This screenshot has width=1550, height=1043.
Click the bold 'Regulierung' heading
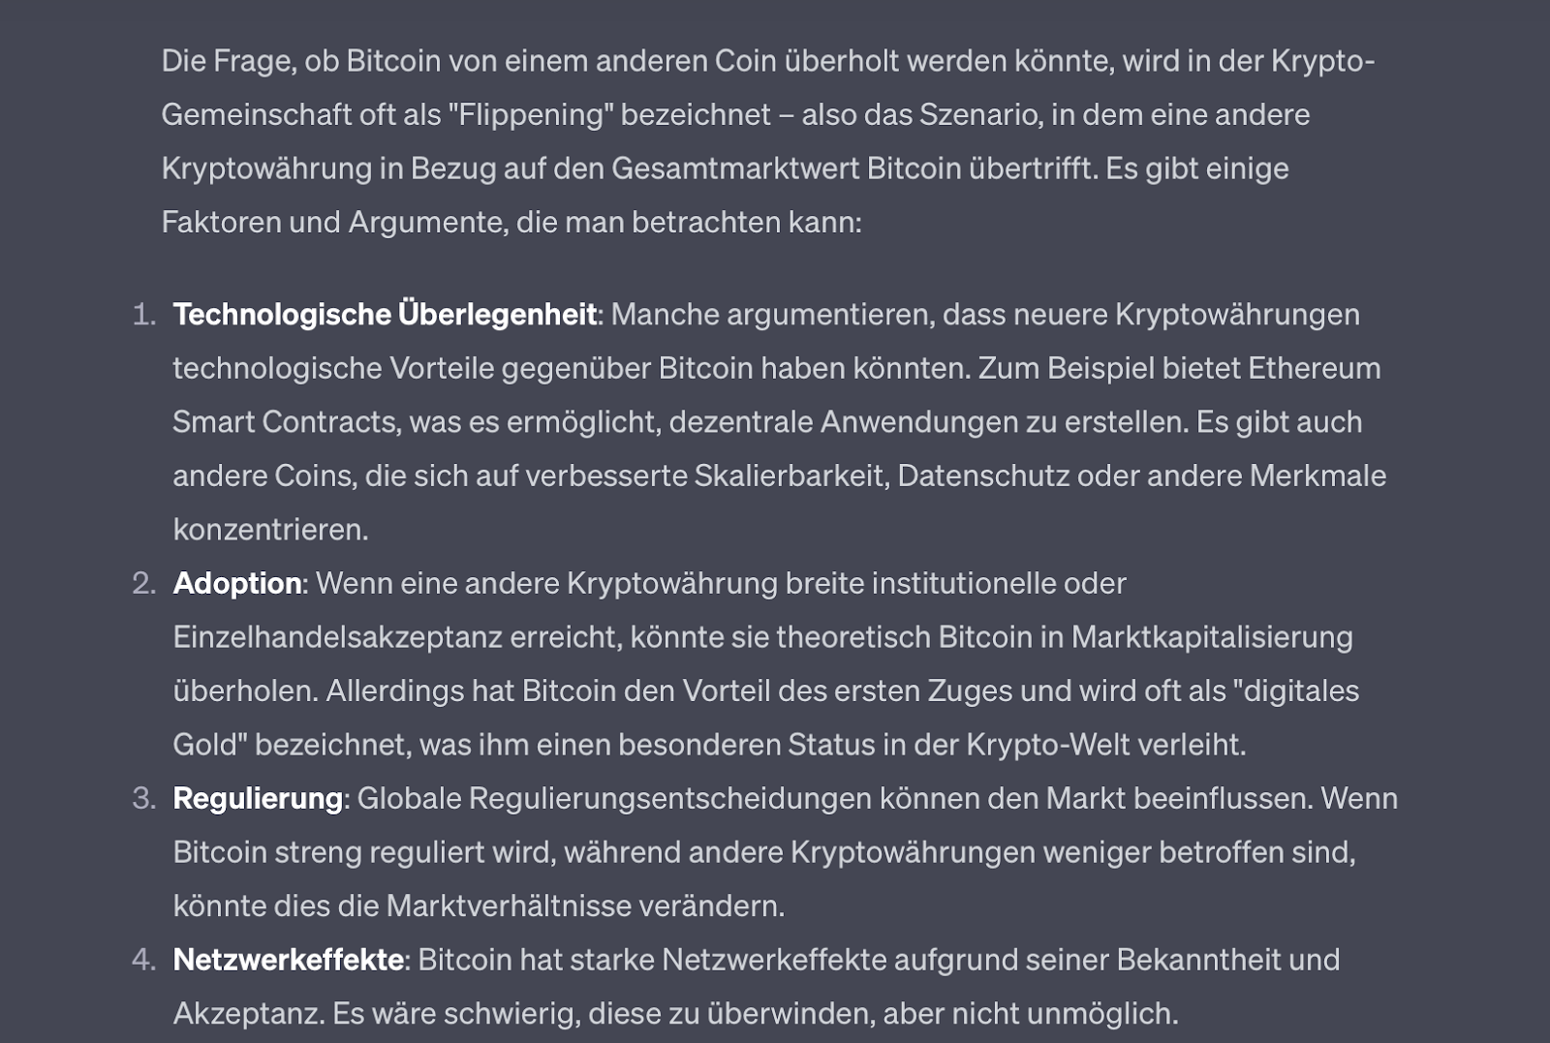(x=258, y=799)
